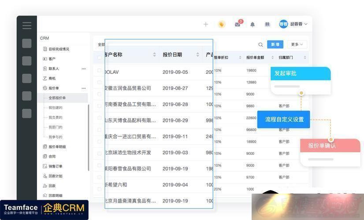Click the 12880 amount cell
Image resolution: width=364 pixels, height=220 pixels.
251,82
